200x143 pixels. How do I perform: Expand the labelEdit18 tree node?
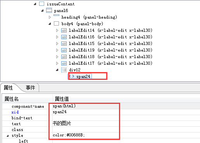point(57,57)
